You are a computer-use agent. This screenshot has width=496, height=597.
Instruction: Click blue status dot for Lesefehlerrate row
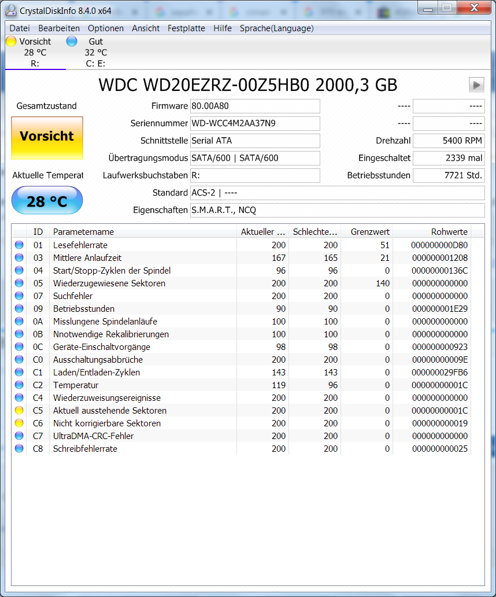[x=19, y=245]
